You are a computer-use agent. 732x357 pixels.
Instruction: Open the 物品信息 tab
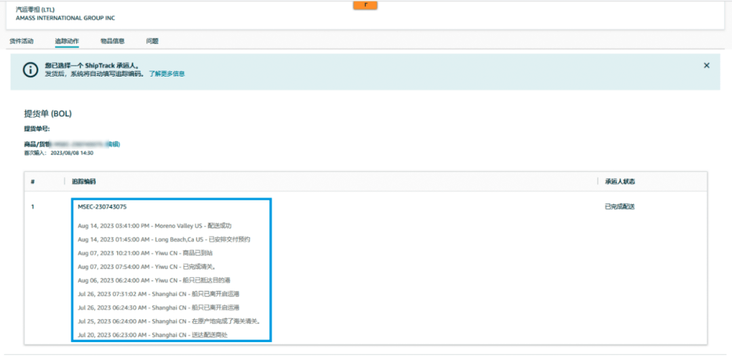113,41
